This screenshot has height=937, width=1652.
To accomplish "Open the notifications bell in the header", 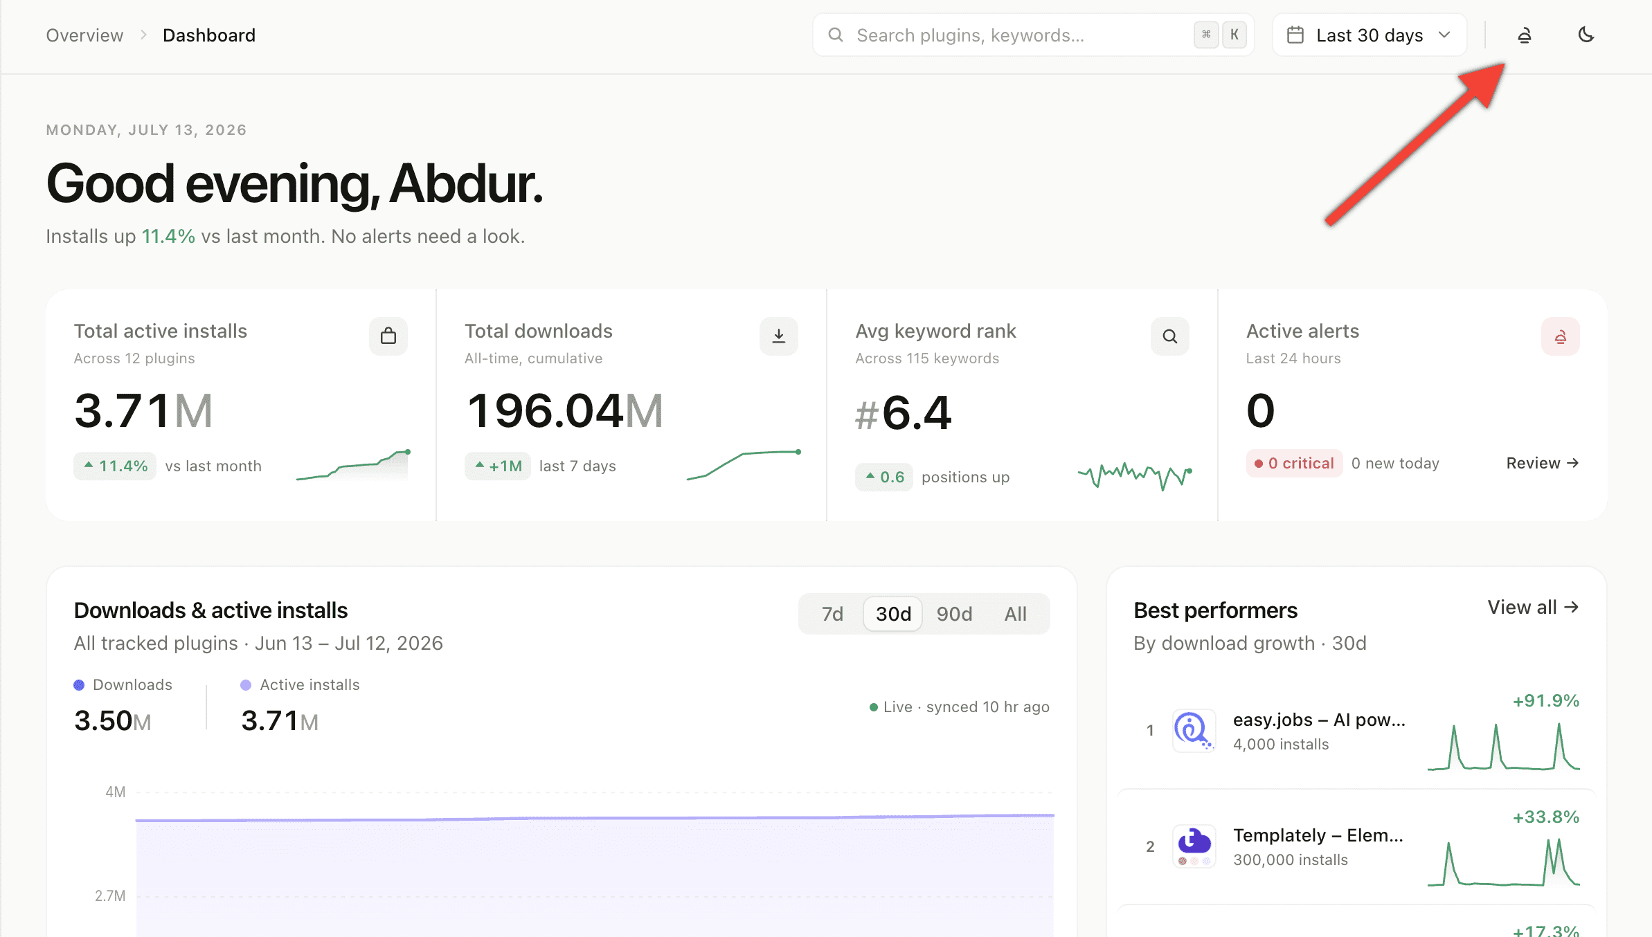I will pos(1524,35).
